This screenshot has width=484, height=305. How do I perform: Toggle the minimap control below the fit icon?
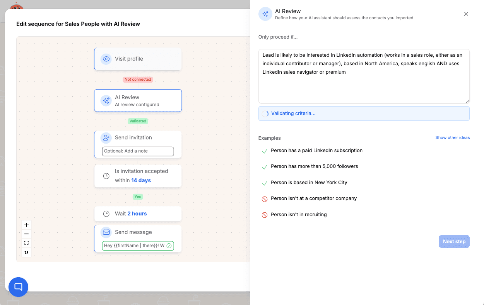pyautogui.click(x=26, y=252)
